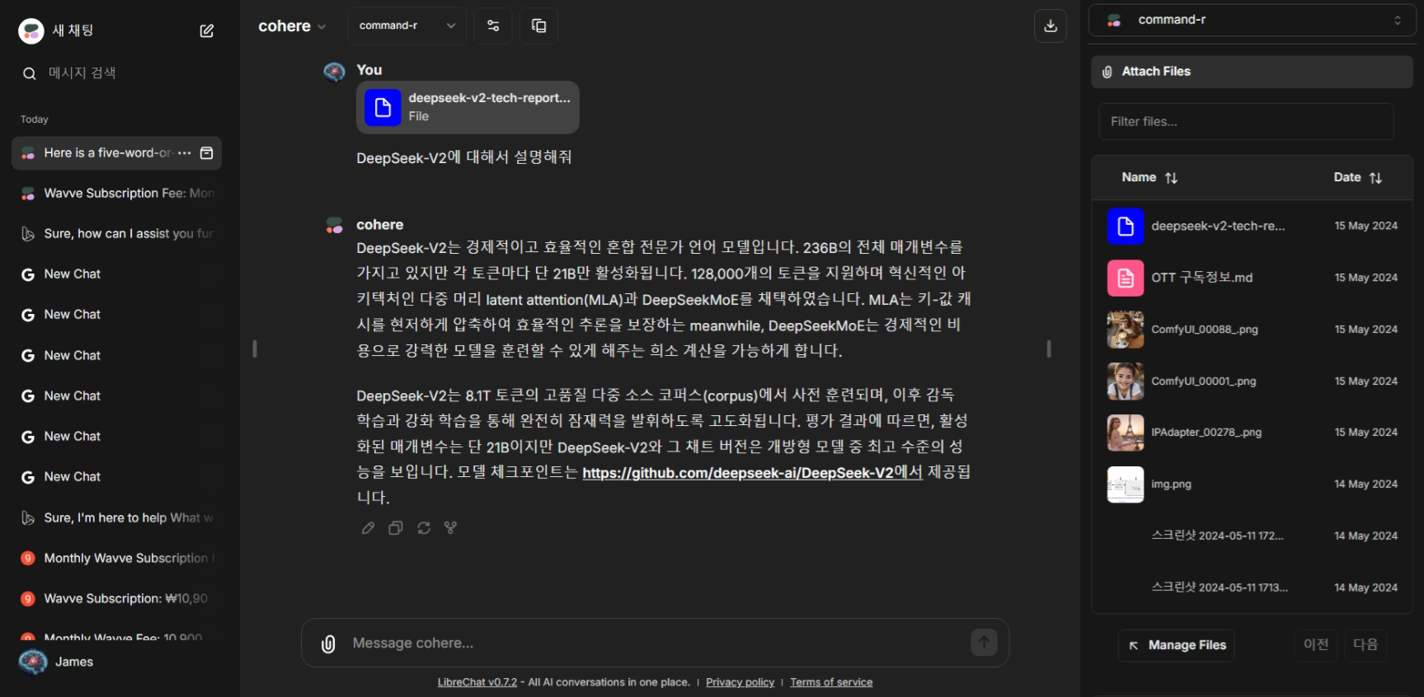Fork the conversation from cohere response
This screenshot has width=1424, height=697.
(450, 528)
